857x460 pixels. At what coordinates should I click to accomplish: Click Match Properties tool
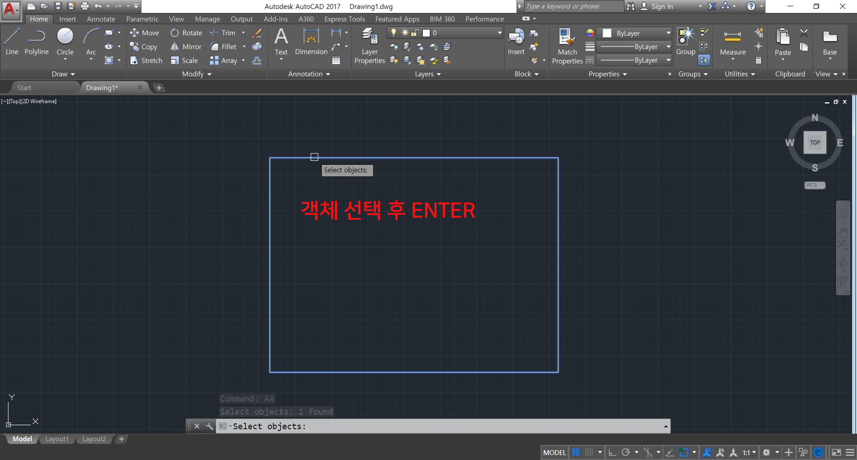(567, 46)
